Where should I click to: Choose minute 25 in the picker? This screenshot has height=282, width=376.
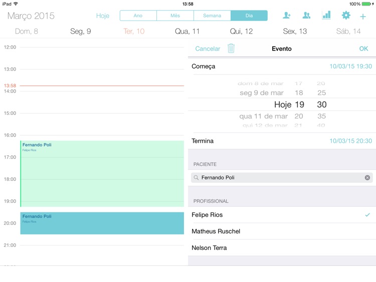click(x=321, y=93)
